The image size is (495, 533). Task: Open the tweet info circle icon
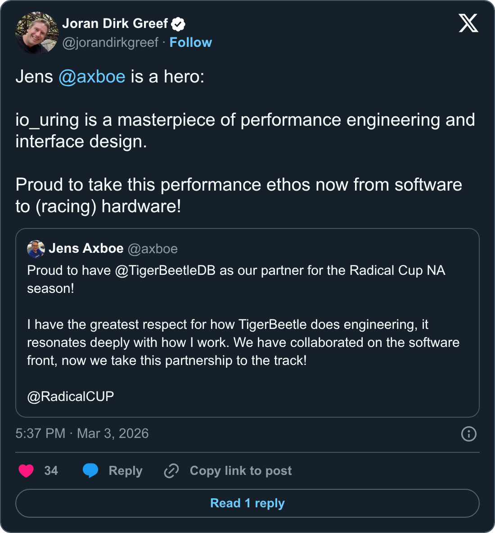click(x=468, y=434)
